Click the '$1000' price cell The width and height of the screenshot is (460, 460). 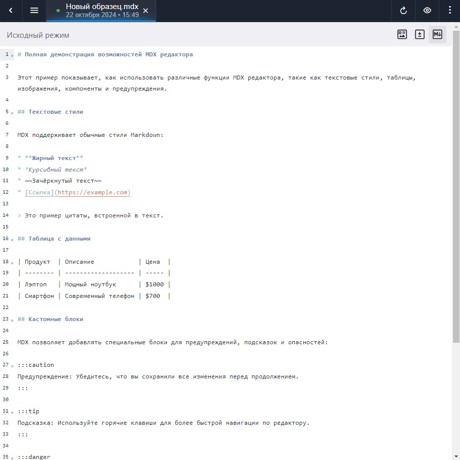click(x=155, y=284)
